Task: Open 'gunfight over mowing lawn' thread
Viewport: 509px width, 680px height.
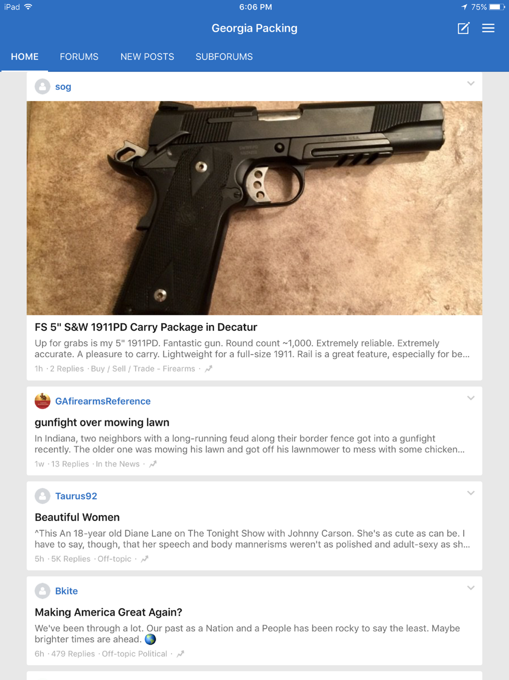Action: (x=102, y=422)
